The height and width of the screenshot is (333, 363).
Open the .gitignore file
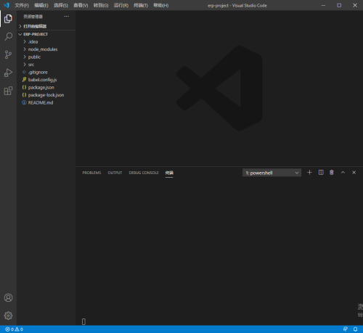46,72
